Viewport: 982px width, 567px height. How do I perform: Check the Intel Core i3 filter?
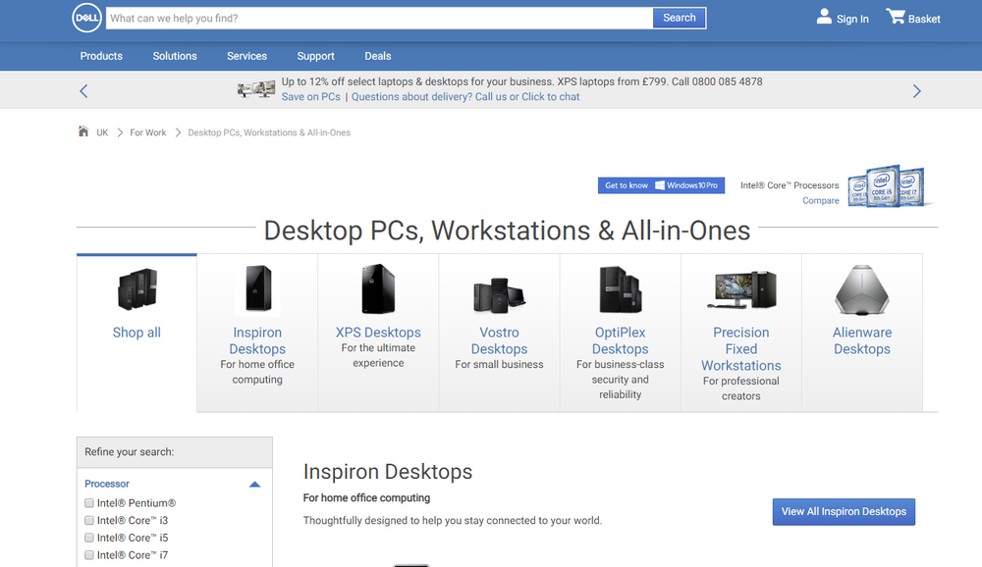click(x=89, y=521)
